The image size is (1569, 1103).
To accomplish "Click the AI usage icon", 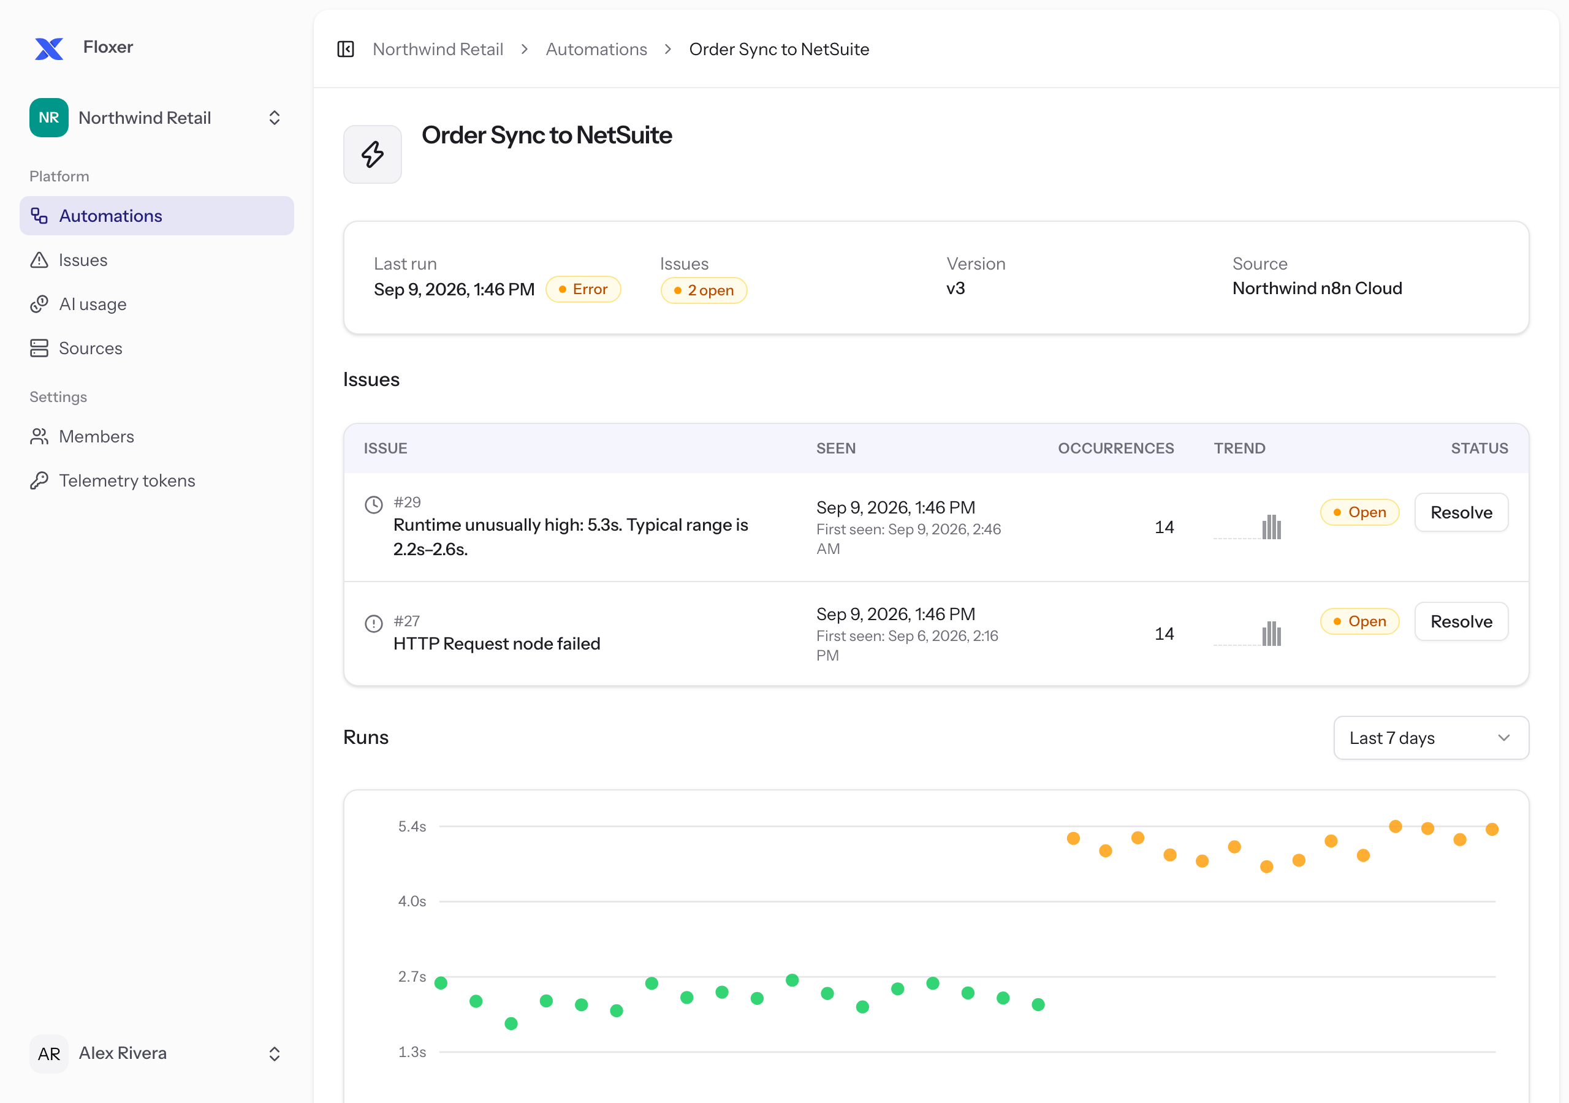I will tap(40, 304).
